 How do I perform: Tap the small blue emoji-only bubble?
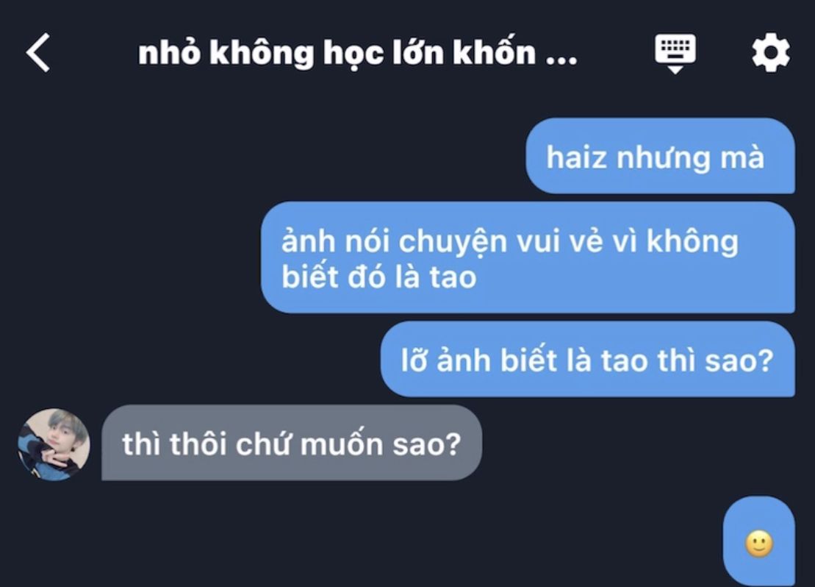tap(759, 541)
